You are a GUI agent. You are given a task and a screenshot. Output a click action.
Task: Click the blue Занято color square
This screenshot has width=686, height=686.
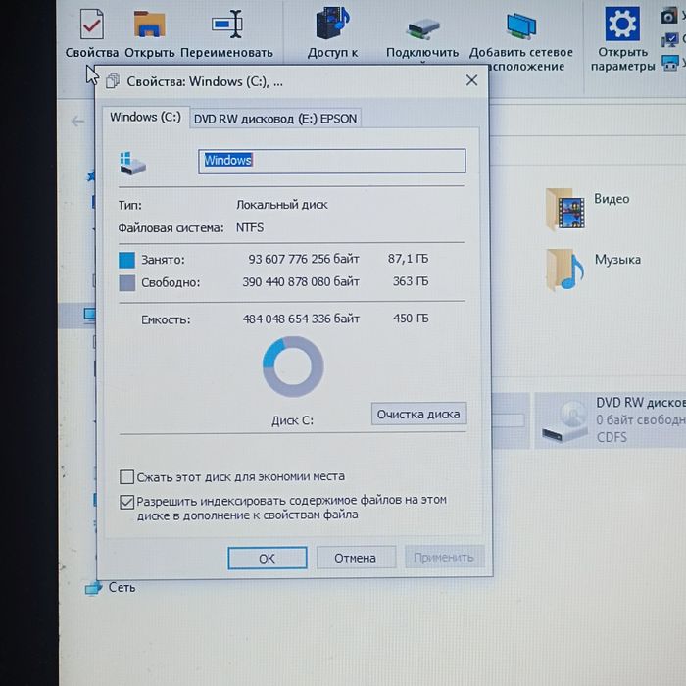point(126,260)
